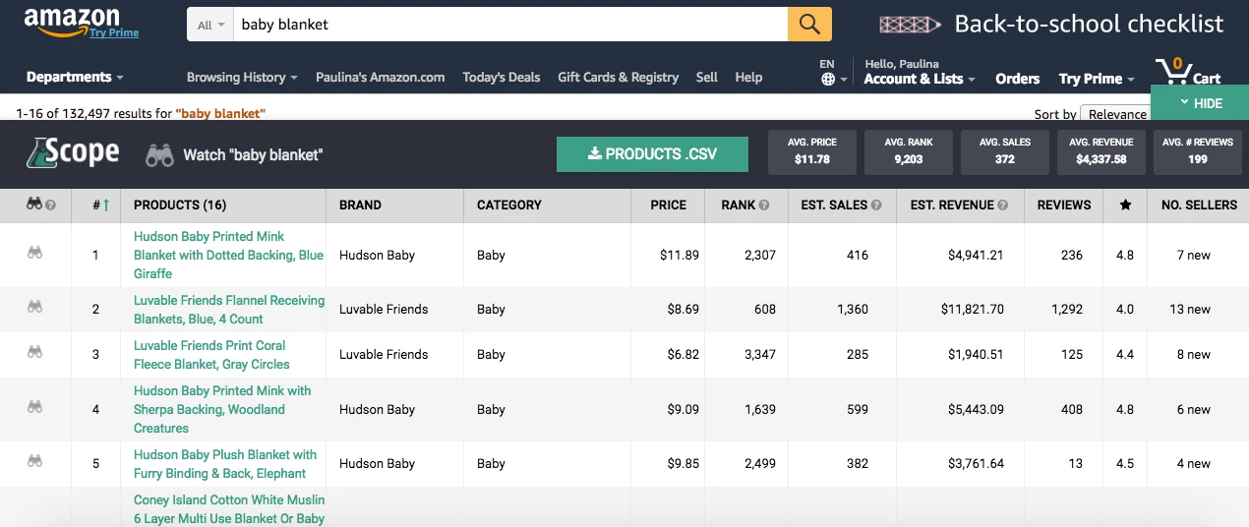The height and width of the screenshot is (527, 1249).
Task: Click the estimated sales 382 cell
Action: [x=857, y=464]
